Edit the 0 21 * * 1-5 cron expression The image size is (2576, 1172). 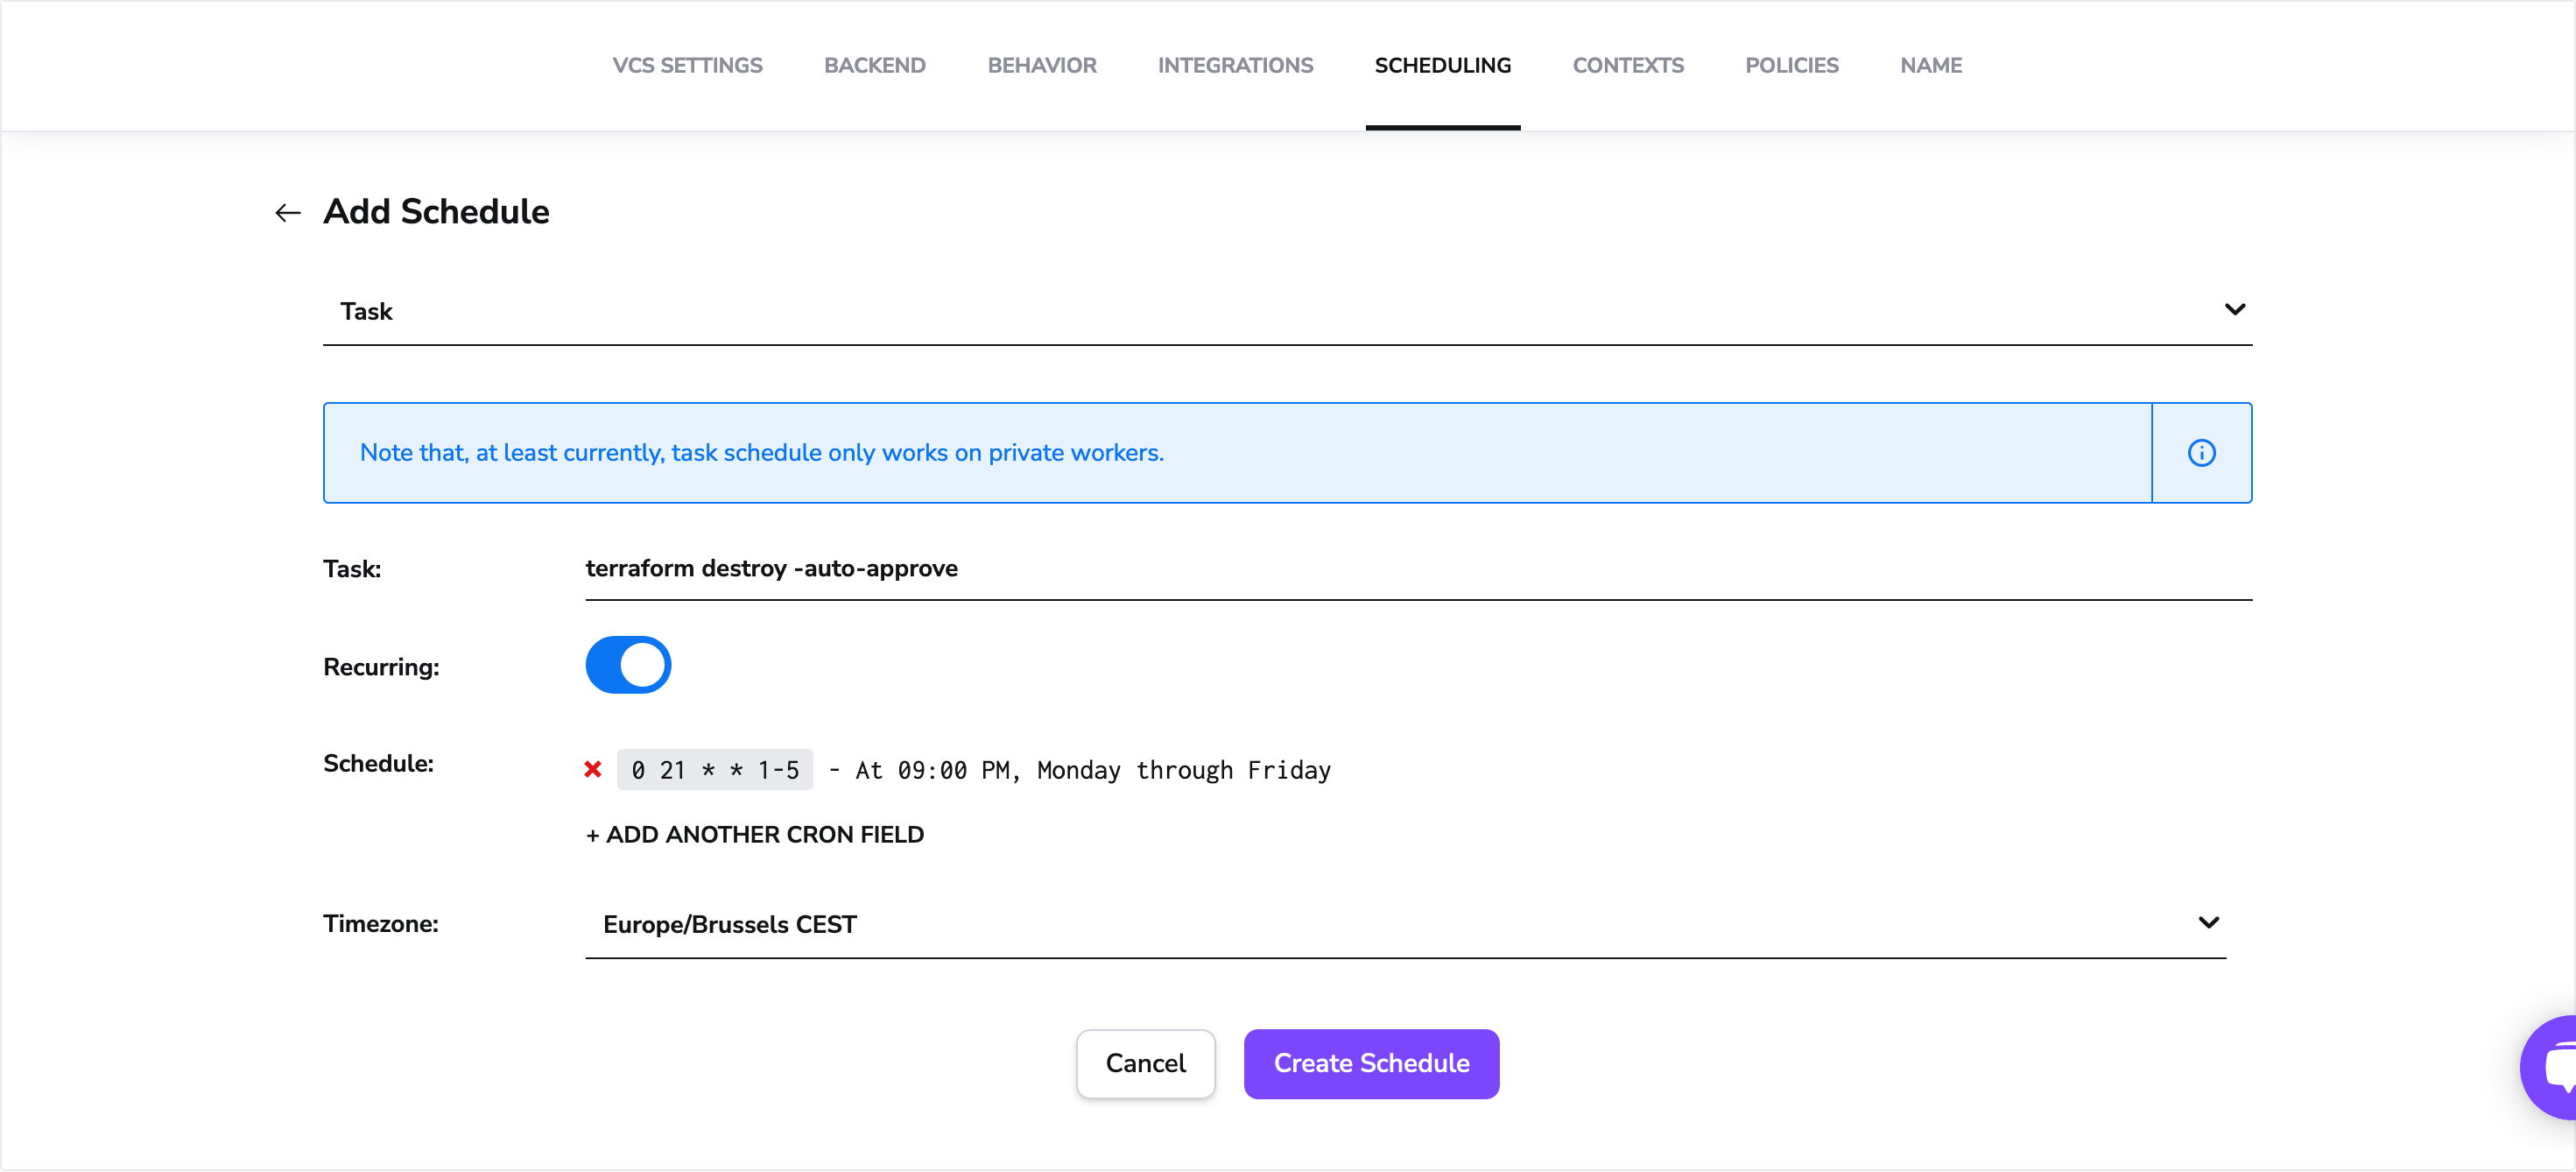715,770
